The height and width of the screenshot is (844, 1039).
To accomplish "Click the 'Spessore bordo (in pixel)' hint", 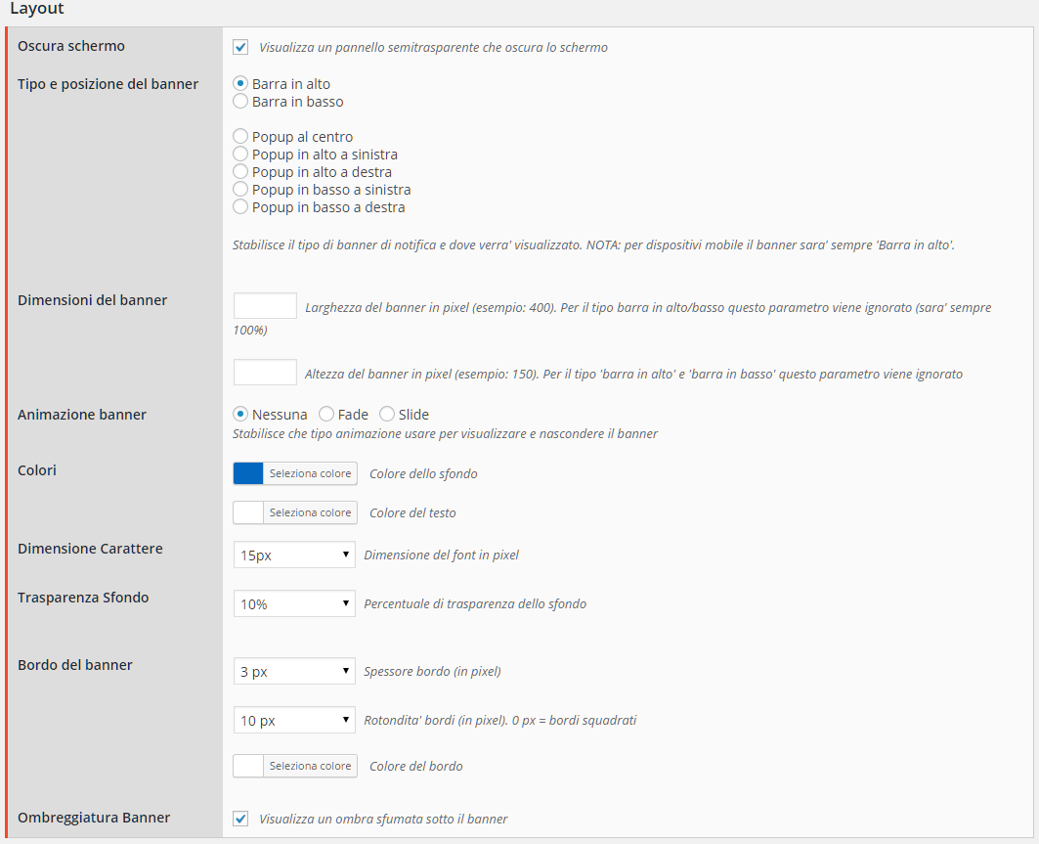I will [432, 672].
